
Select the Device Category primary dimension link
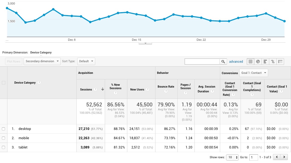click(x=41, y=52)
